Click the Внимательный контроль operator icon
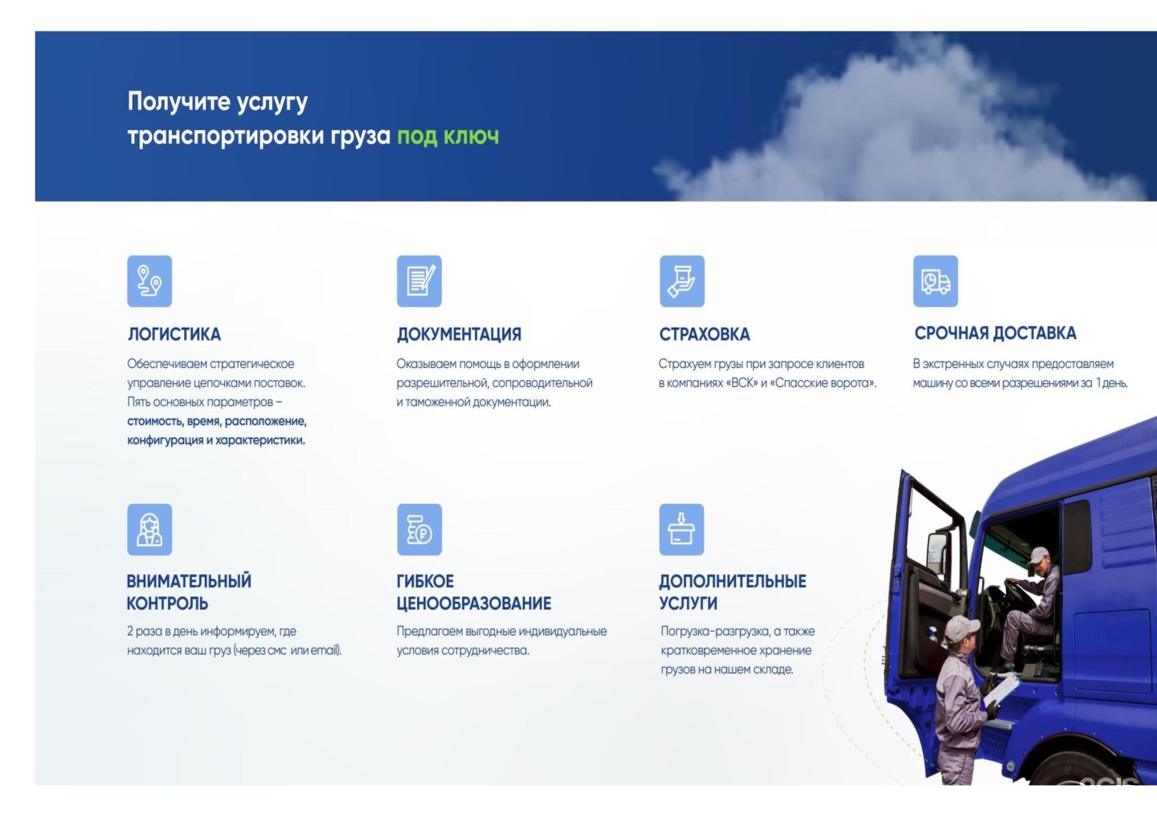This screenshot has height=818, width=1157. tap(149, 530)
